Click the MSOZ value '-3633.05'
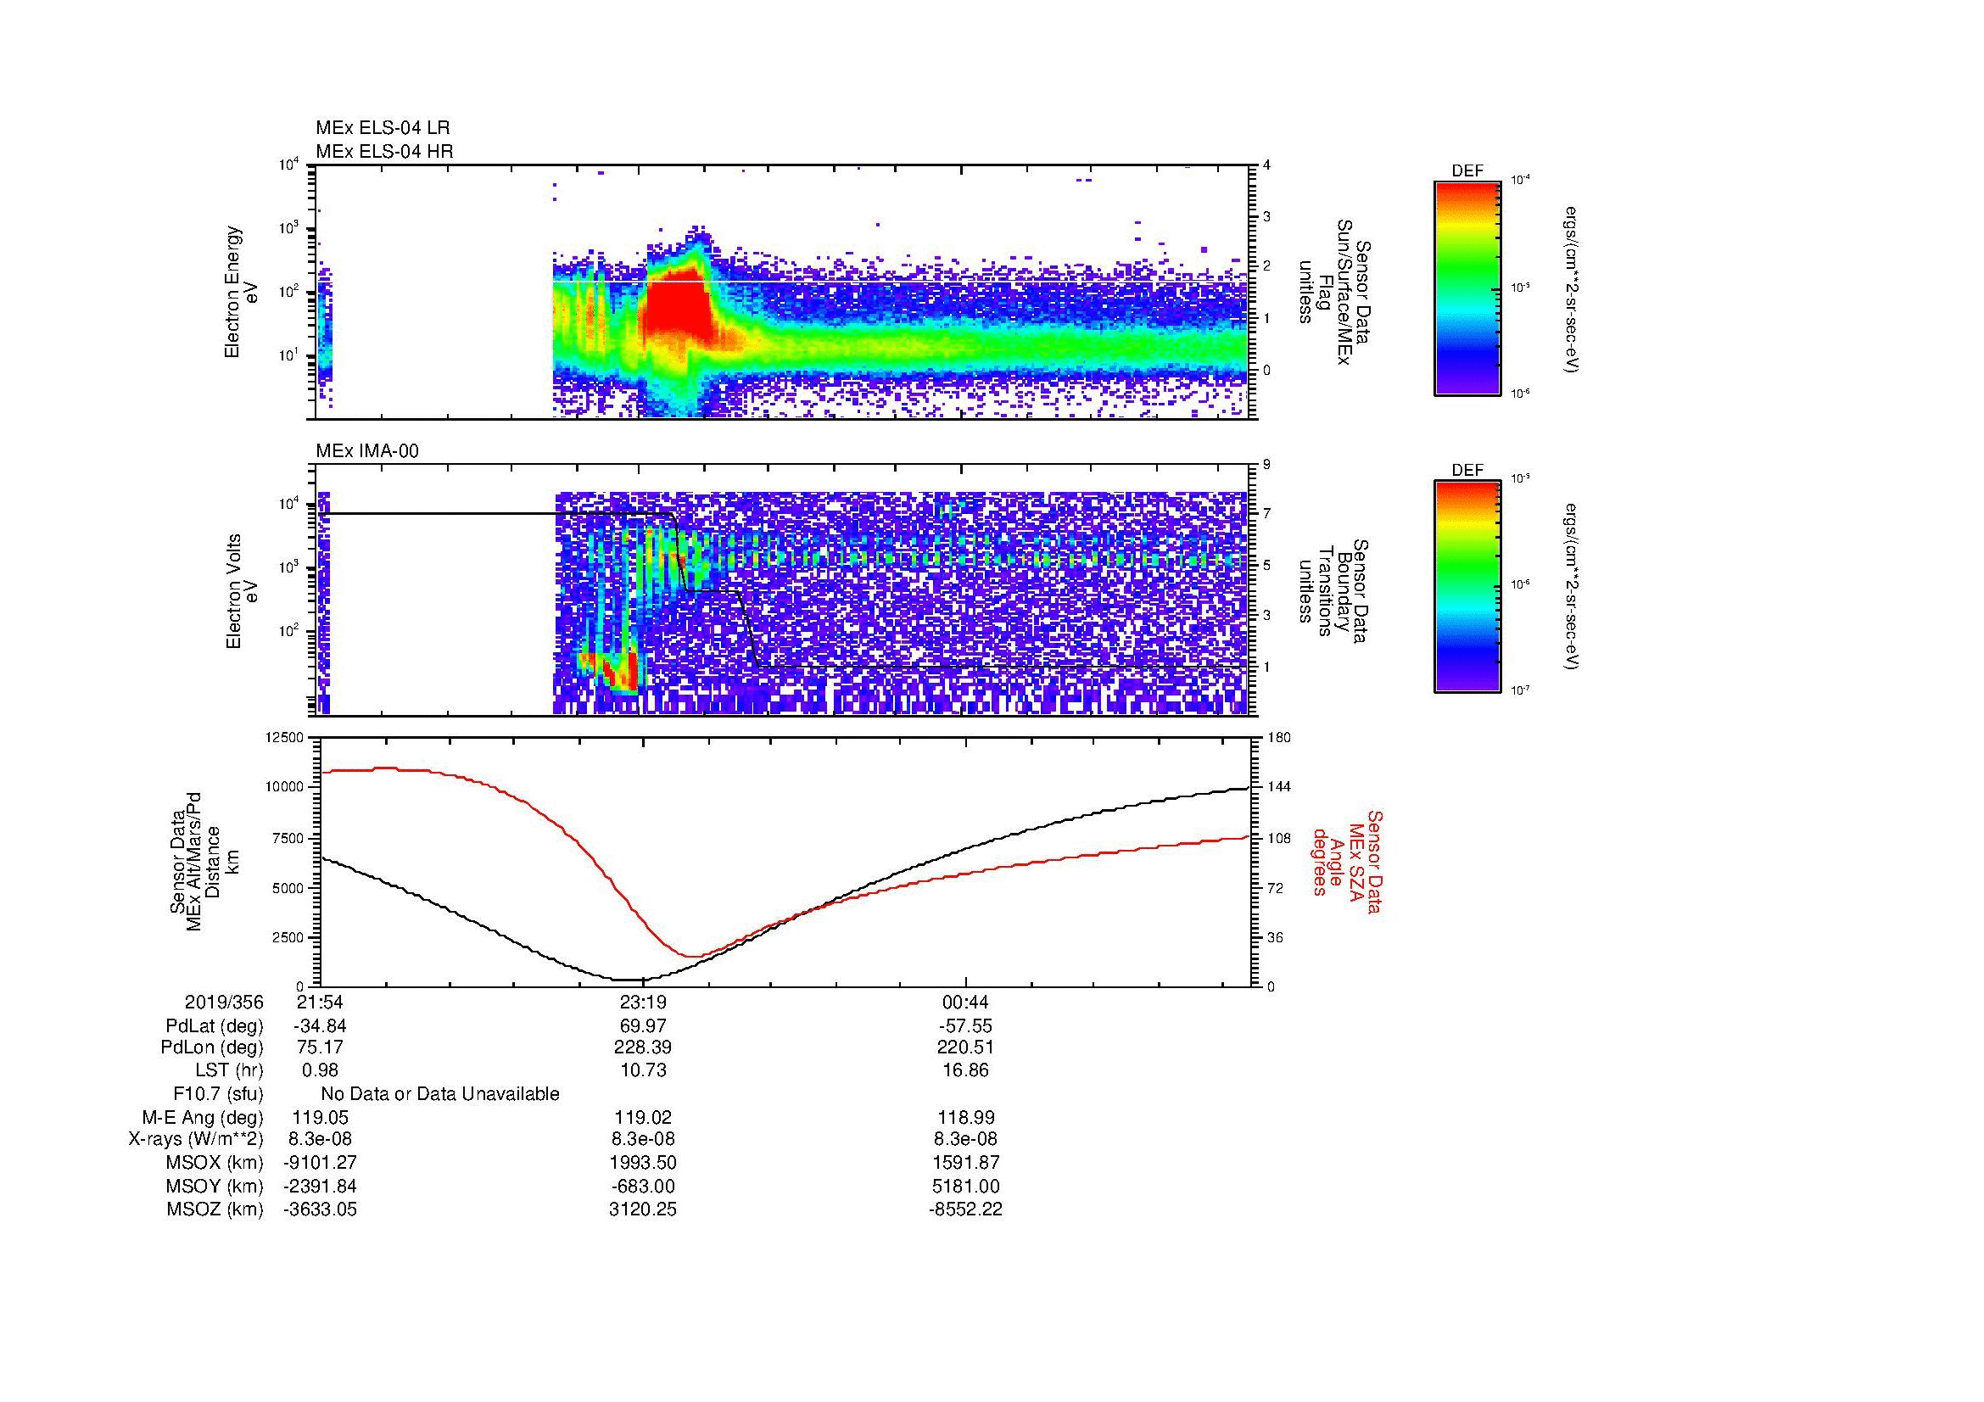Image resolution: width=1984 pixels, height=1402 pixels. click(321, 1209)
